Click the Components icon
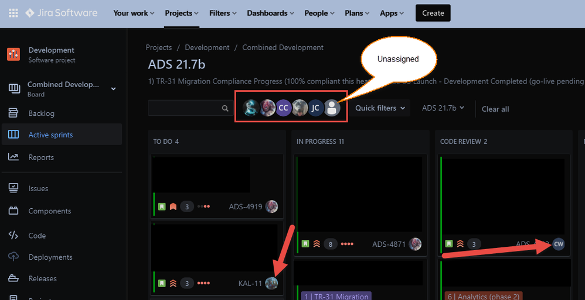Screen dimensions: 585x300 pos(13,211)
